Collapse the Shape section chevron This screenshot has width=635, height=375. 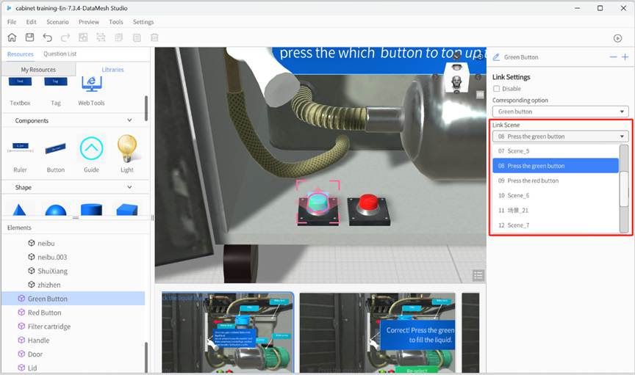pyautogui.click(x=130, y=188)
